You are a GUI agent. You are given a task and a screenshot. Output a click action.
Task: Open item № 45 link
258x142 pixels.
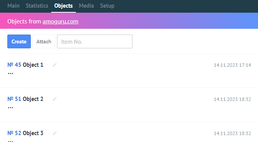[14, 65]
